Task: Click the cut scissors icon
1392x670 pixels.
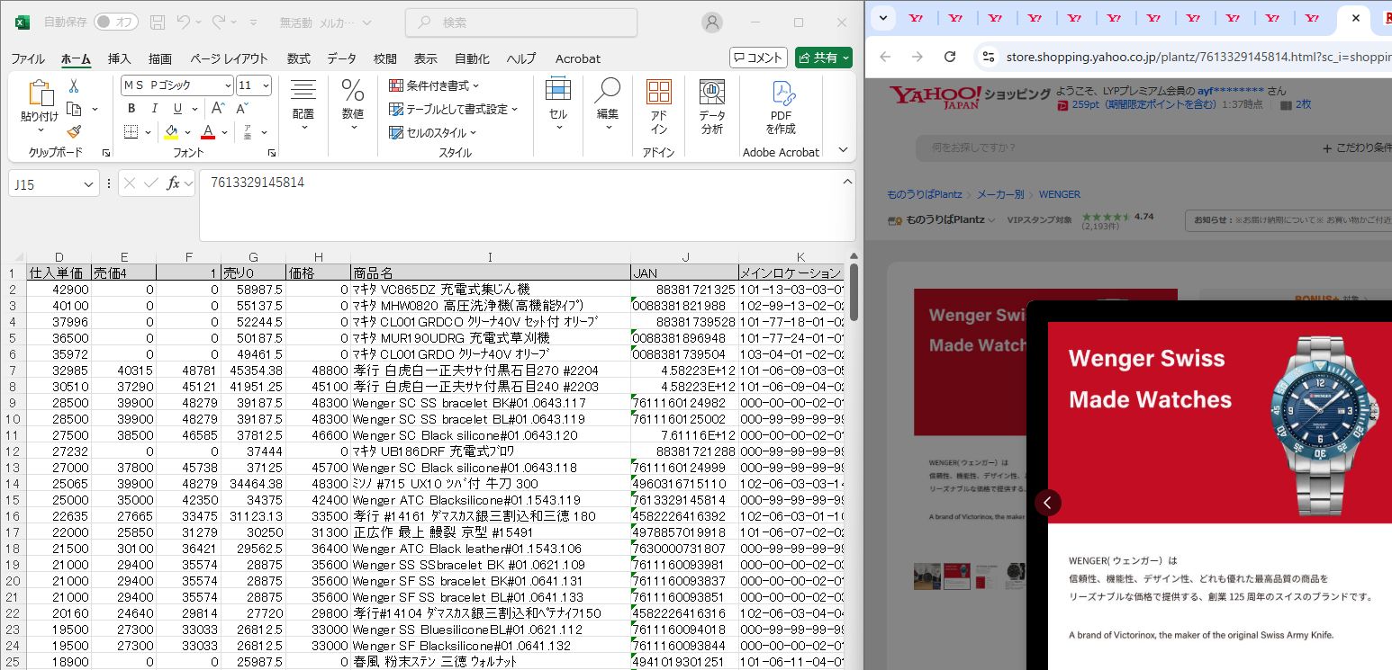Action: coord(74,86)
